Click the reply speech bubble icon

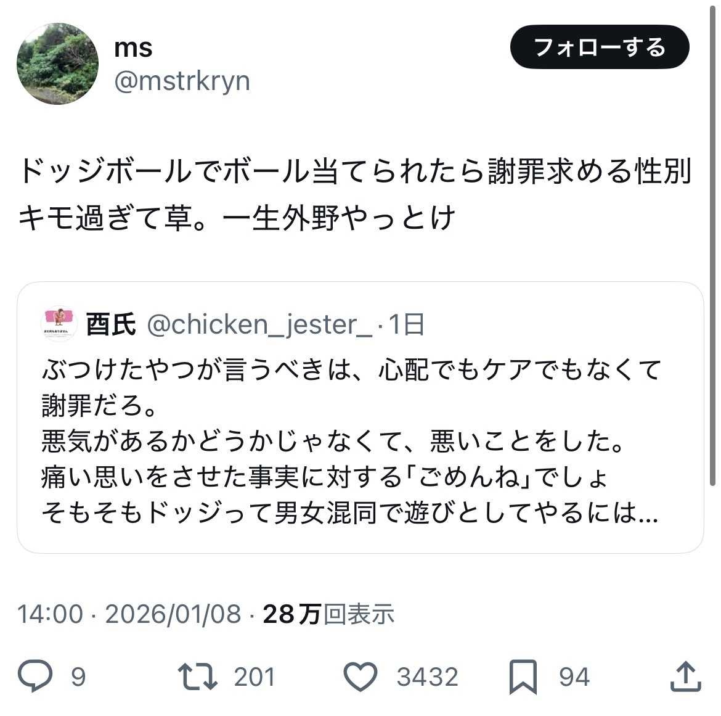(x=36, y=677)
